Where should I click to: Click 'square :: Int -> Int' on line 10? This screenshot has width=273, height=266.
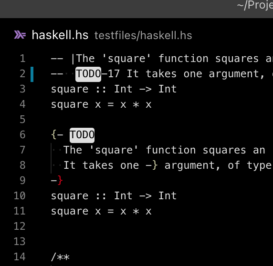click(x=114, y=196)
